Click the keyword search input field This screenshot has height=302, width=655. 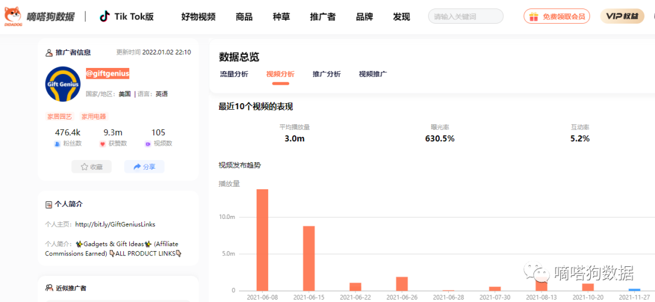[465, 16]
